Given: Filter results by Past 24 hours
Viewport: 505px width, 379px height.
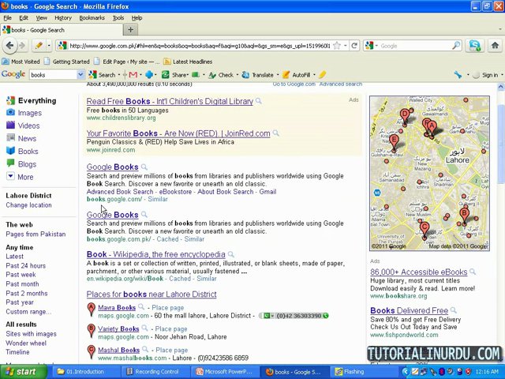Looking at the screenshot, I should click(x=26, y=266).
